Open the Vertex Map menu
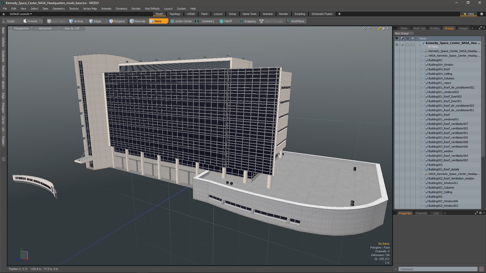The image size is (486, 273). [x=90, y=9]
